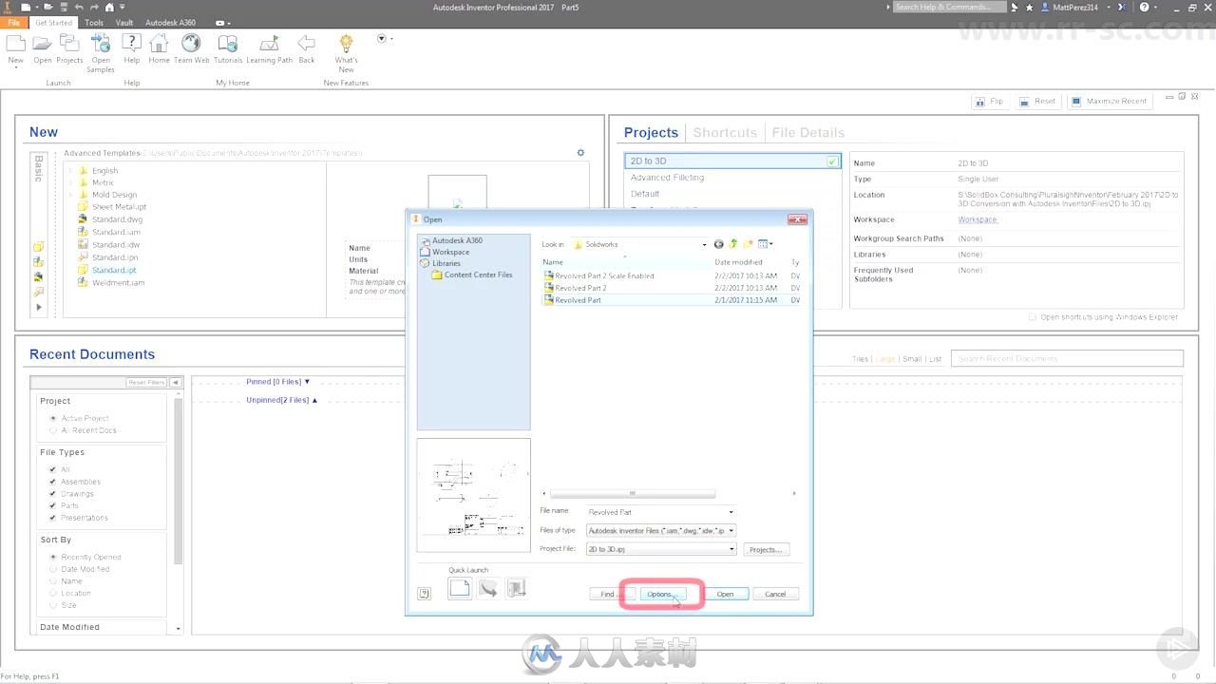The image size is (1216, 684).
Task: Open the Projects tool in the ribbon
Action: (x=68, y=44)
